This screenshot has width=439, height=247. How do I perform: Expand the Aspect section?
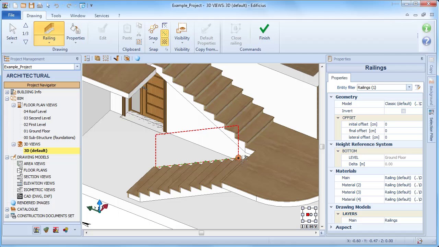(x=331, y=227)
